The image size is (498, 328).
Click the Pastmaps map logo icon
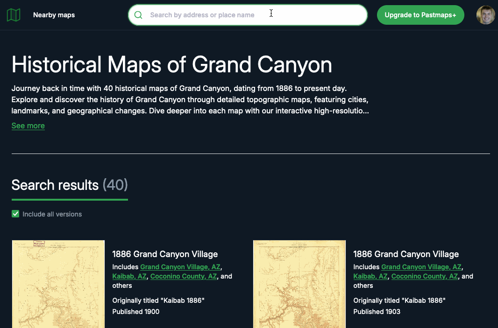14,15
